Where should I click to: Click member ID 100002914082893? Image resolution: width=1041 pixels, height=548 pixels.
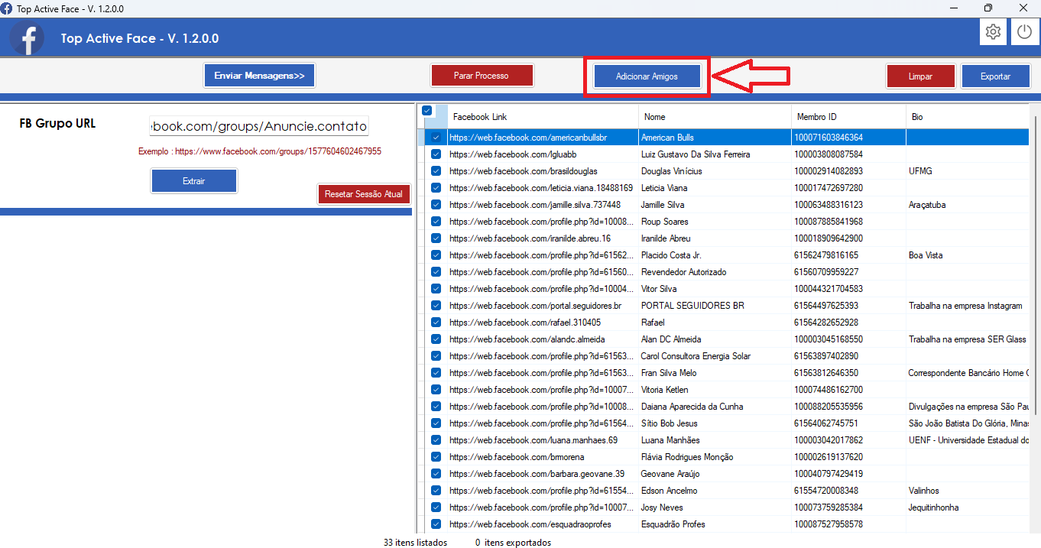(x=829, y=171)
